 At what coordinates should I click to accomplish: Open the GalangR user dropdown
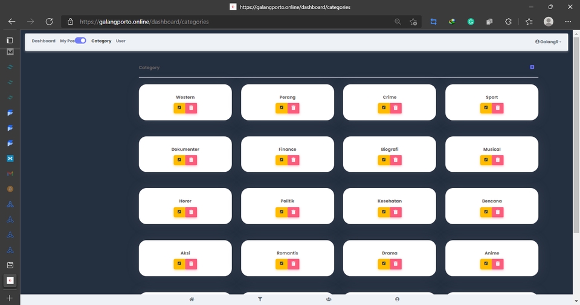click(548, 42)
